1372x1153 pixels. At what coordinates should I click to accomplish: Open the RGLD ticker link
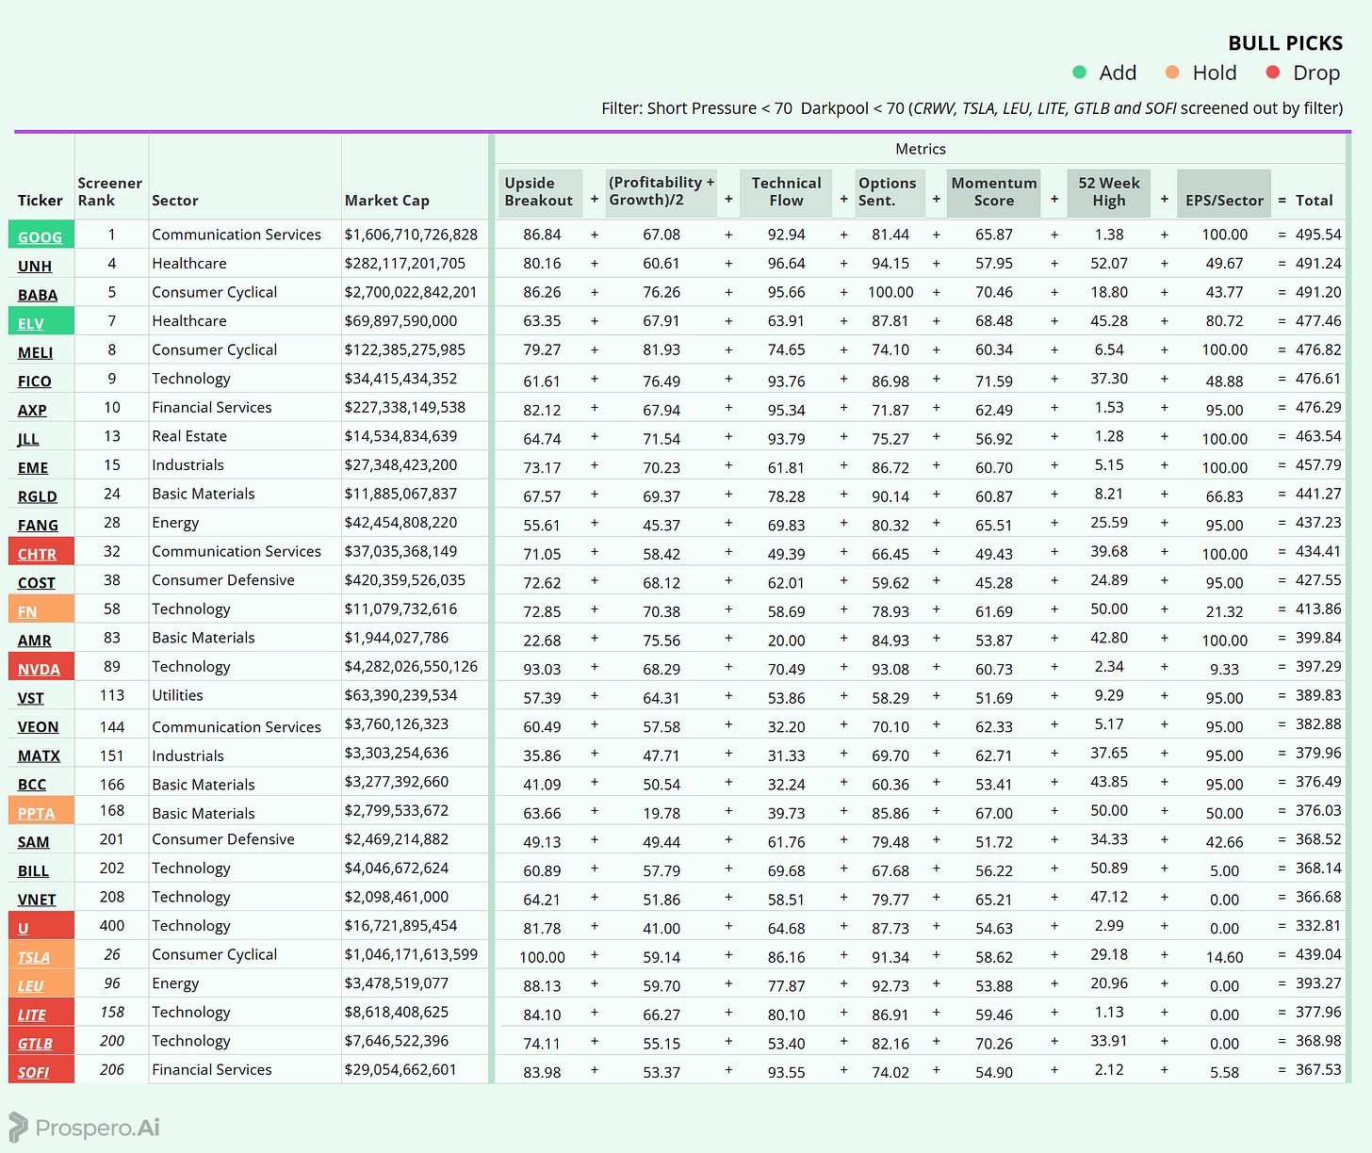coord(38,496)
